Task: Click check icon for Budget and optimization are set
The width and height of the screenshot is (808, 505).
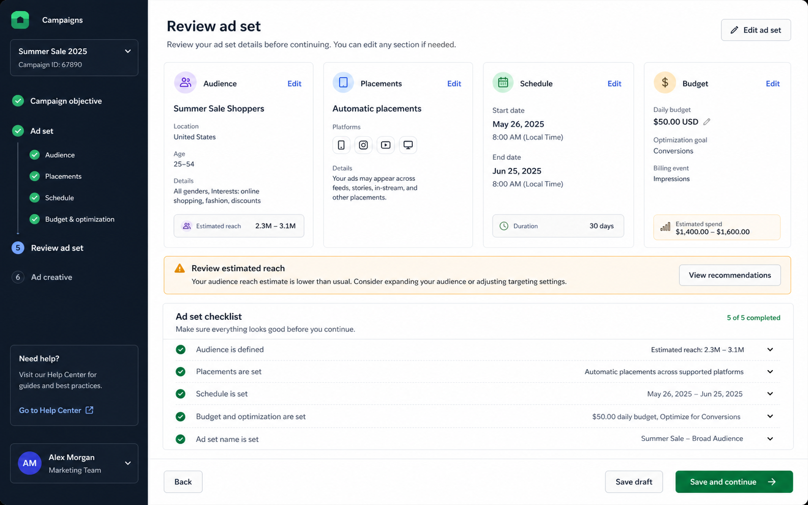Action: point(180,416)
